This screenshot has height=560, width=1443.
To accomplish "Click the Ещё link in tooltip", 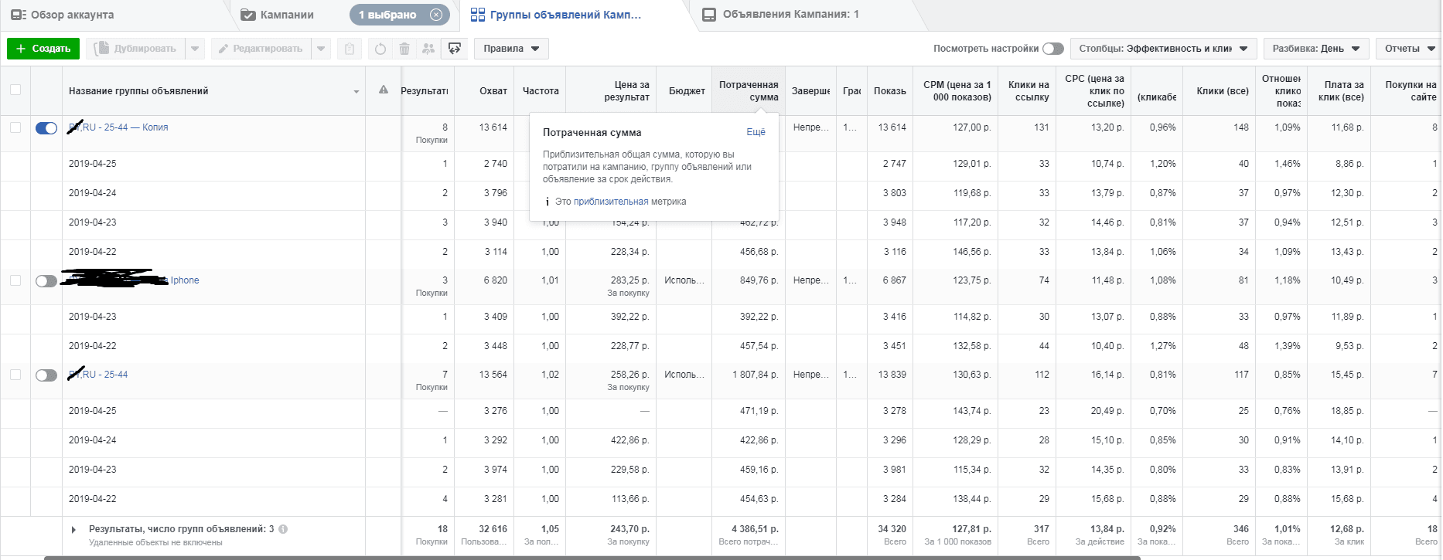I will point(756,132).
